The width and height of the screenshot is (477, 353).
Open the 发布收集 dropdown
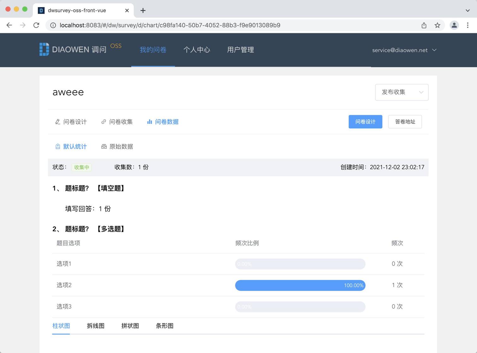[x=402, y=92]
